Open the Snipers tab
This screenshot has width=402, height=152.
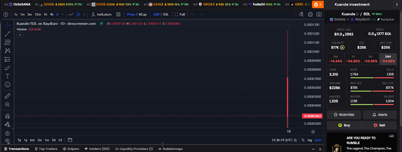pyautogui.click(x=71, y=149)
